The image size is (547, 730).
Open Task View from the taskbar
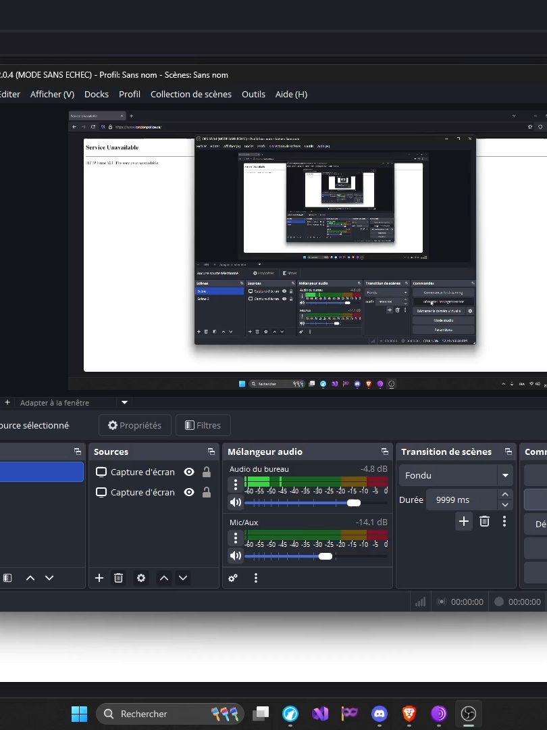pyautogui.click(x=261, y=713)
